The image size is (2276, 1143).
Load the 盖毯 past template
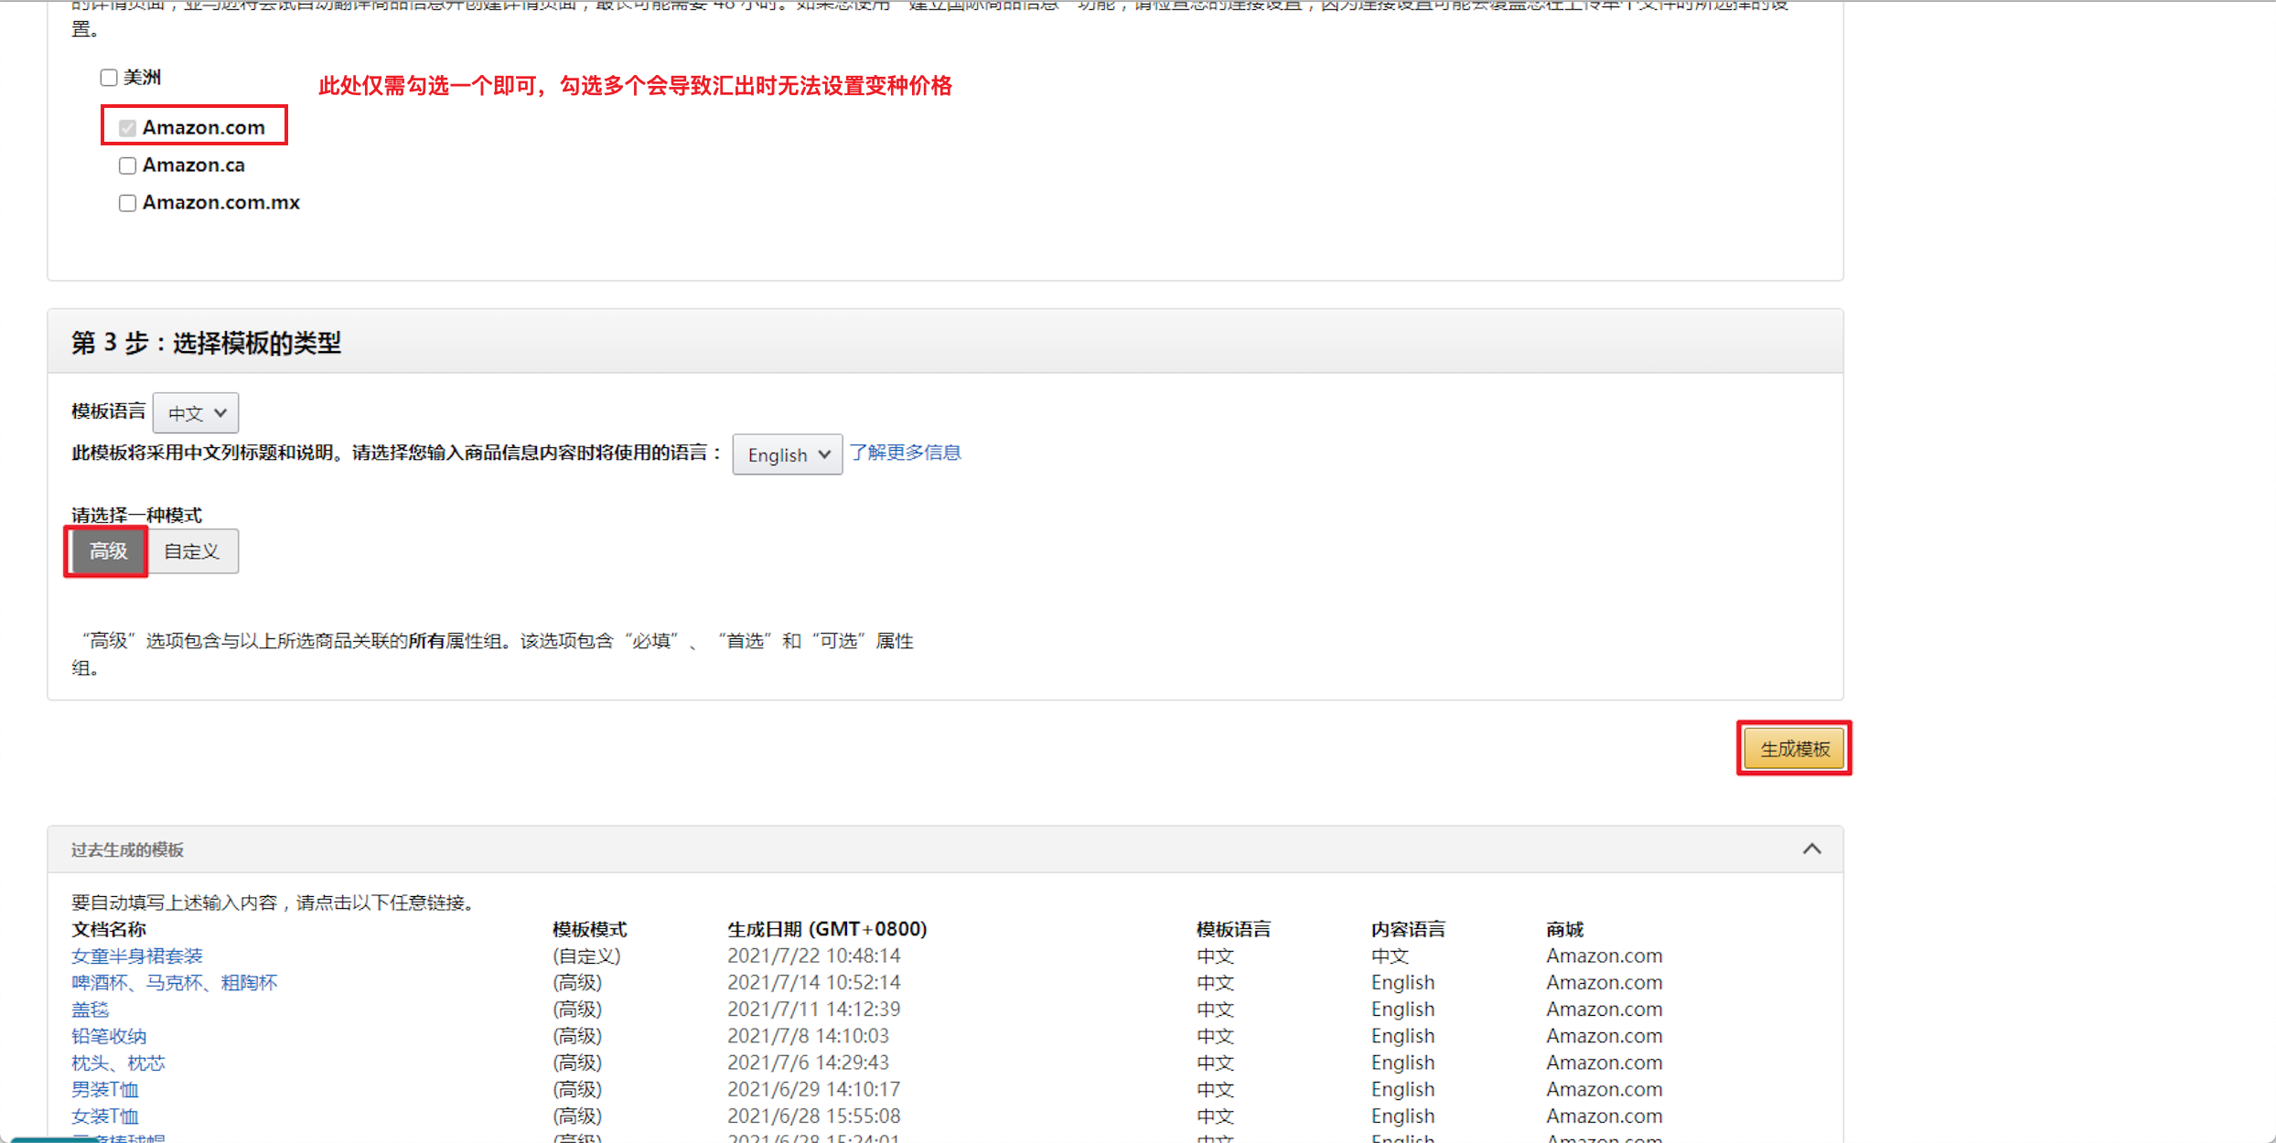(91, 1009)
